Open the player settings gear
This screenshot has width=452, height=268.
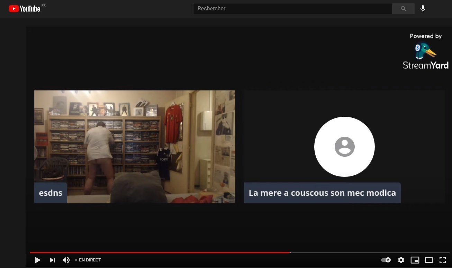click(x=401, y=260)
